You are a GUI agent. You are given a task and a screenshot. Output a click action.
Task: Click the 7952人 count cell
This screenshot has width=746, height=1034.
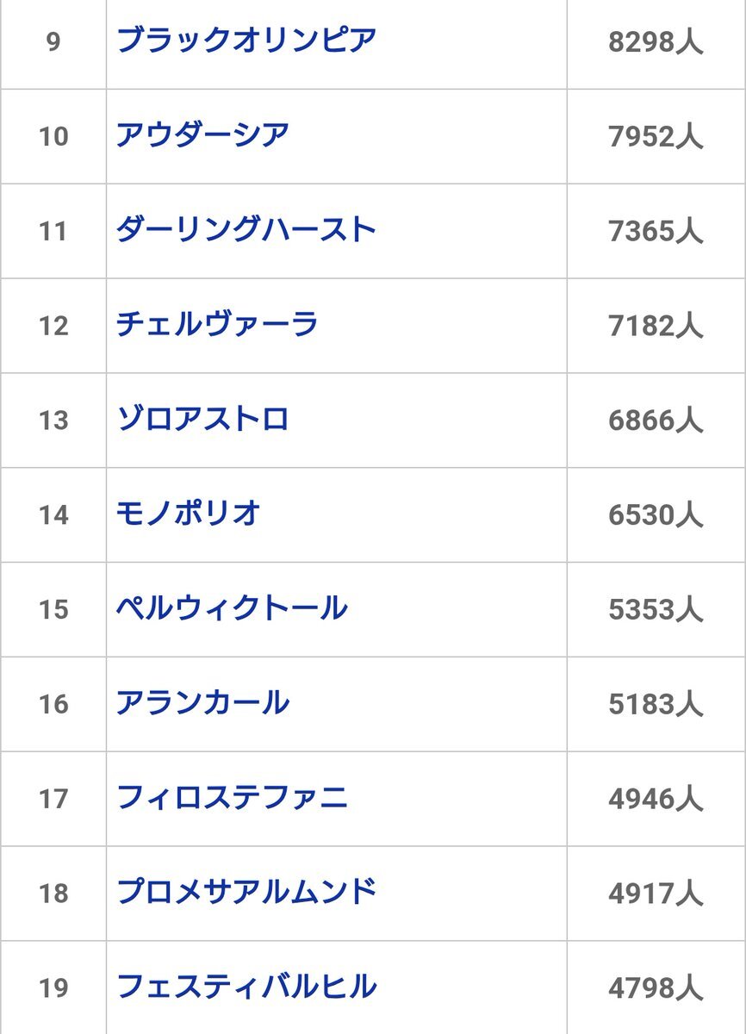tap(656, 136)
